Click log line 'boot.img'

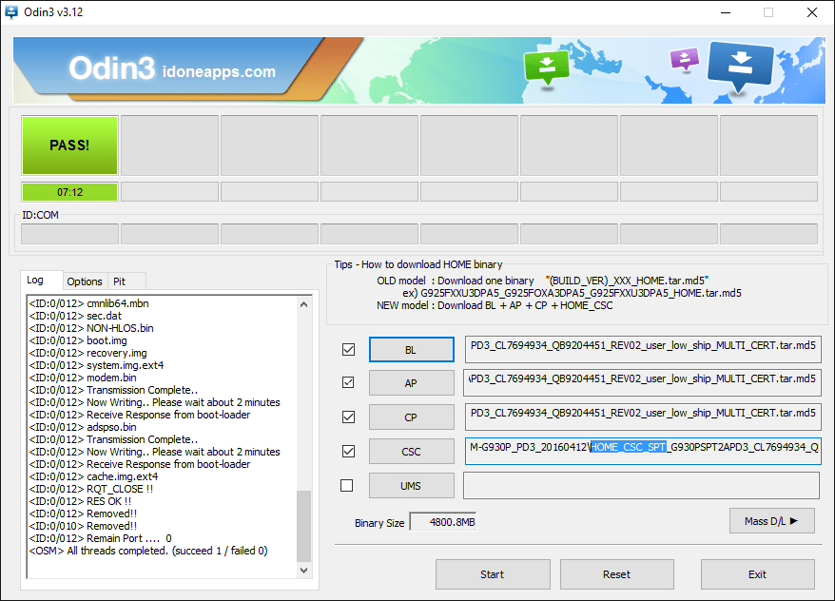78,340
